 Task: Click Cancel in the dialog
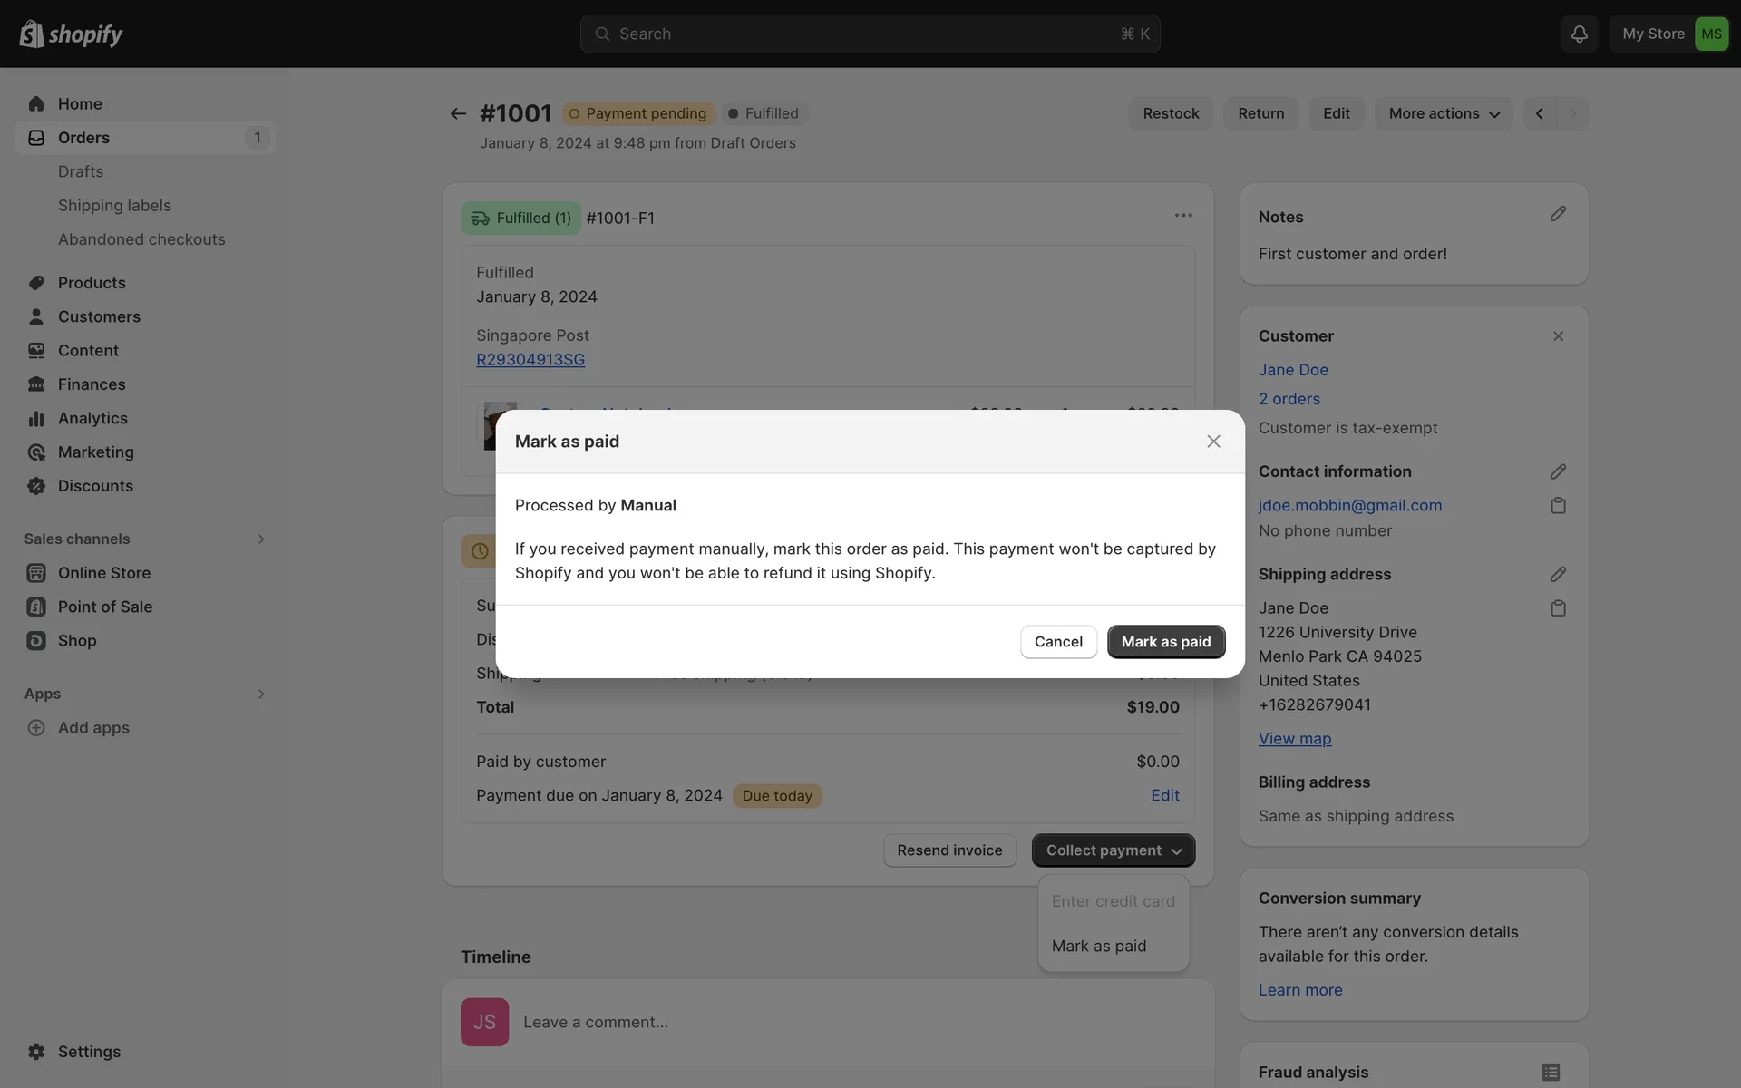pos(1058,642)
